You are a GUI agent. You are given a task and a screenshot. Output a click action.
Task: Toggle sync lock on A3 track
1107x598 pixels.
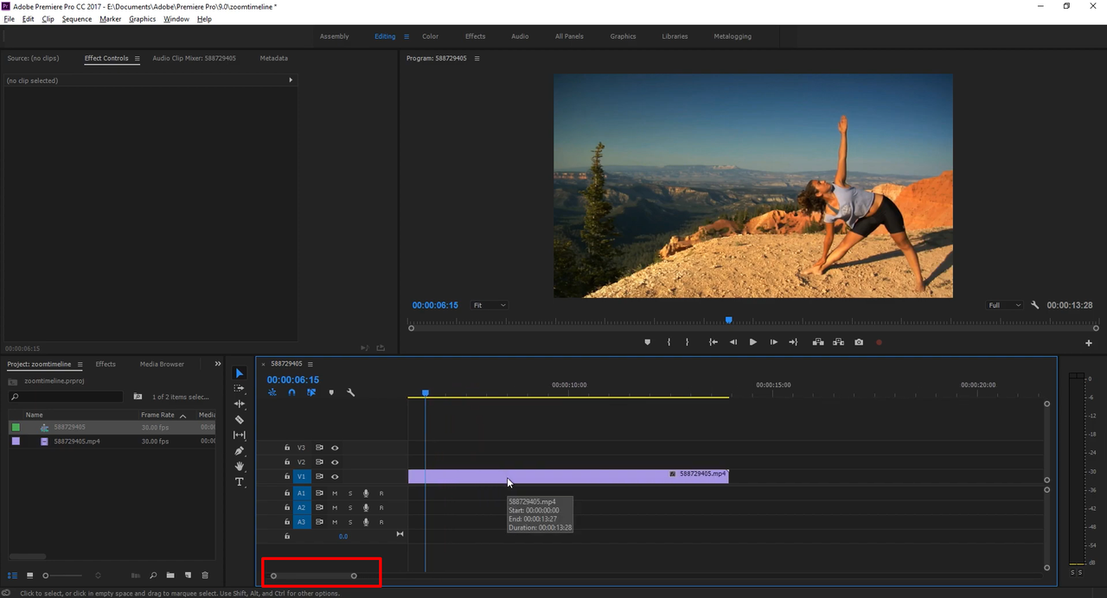click(319, 522)
